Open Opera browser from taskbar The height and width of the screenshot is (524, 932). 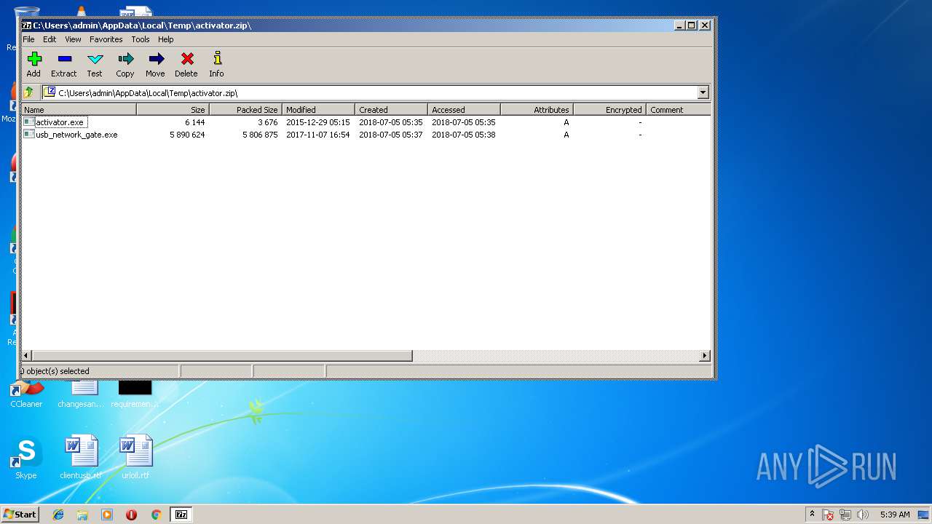click(x=131, y=515)
